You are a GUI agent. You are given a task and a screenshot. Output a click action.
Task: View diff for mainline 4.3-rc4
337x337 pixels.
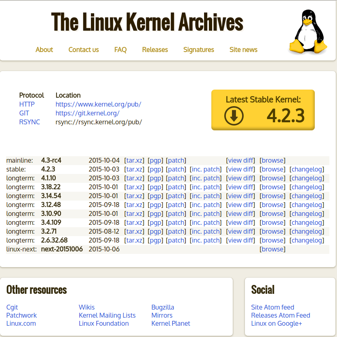click(240, 160)
